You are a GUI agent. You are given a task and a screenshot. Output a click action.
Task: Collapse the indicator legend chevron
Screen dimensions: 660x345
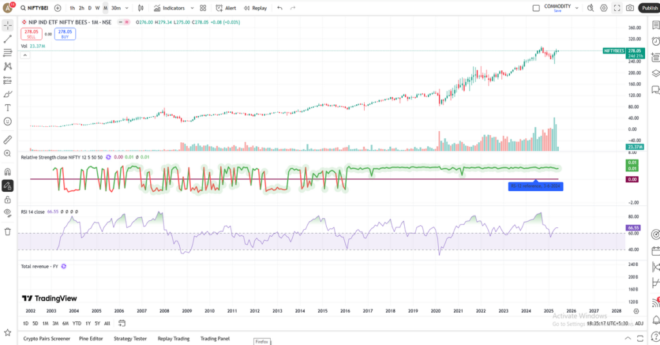point(25,55)
